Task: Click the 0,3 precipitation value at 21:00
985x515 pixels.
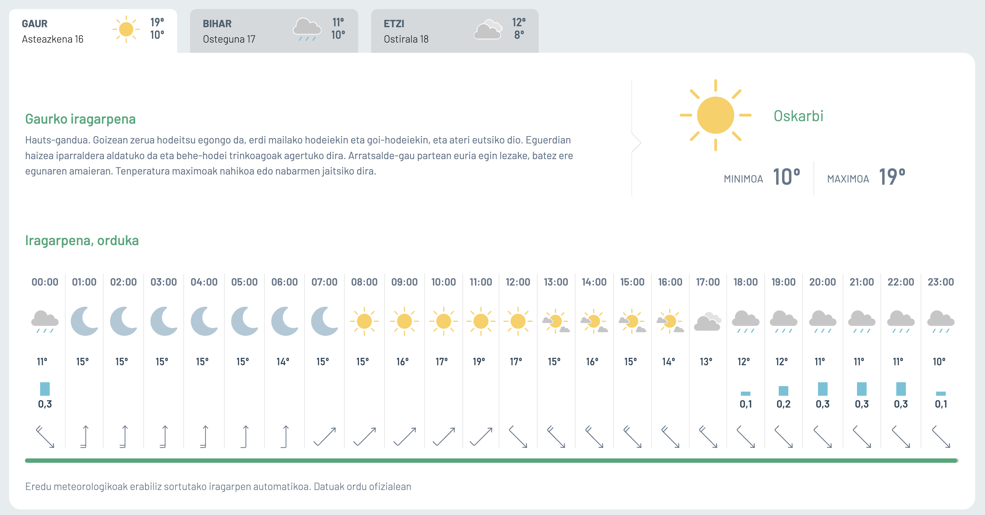Action: click(862, 404)
